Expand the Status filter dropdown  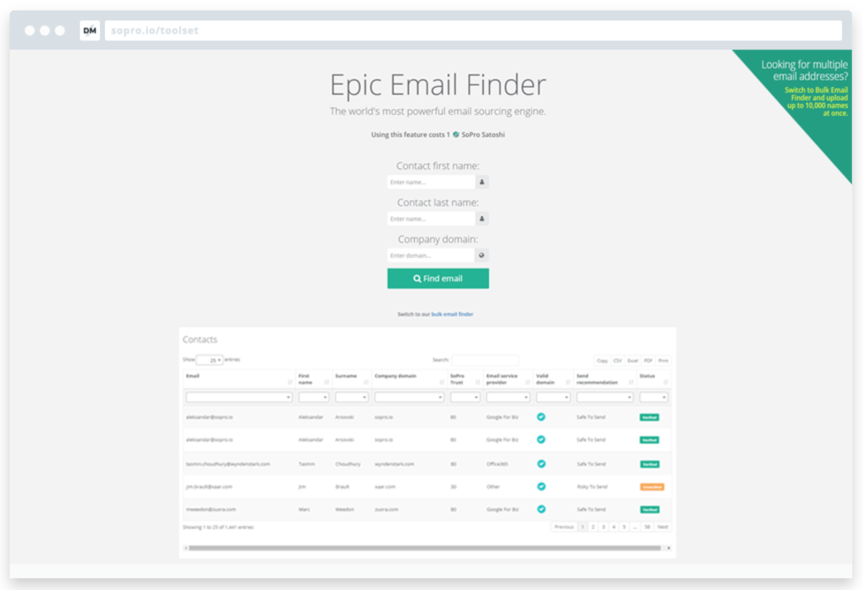click(x=654, y=398)
